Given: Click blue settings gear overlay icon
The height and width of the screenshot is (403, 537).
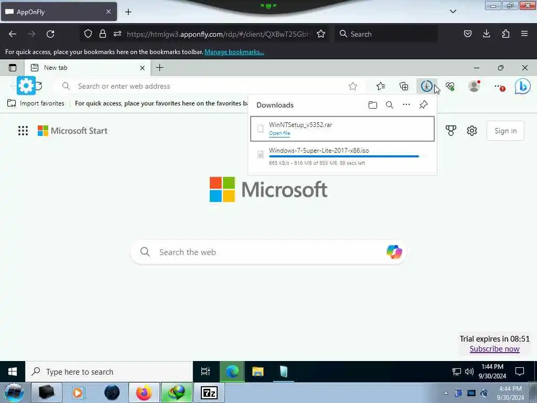Looking at the screenshot, I should (26, 86).
